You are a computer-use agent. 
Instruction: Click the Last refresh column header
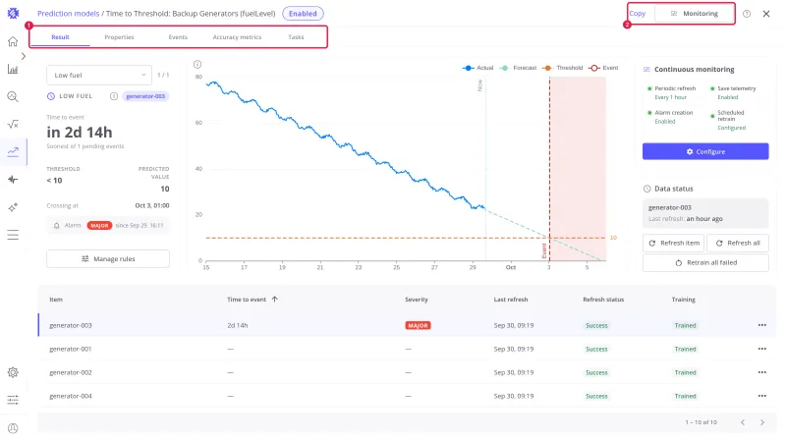pyautogui.click(x=510, y=300)
